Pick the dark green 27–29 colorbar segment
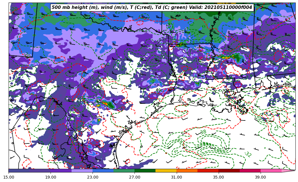 145,170
